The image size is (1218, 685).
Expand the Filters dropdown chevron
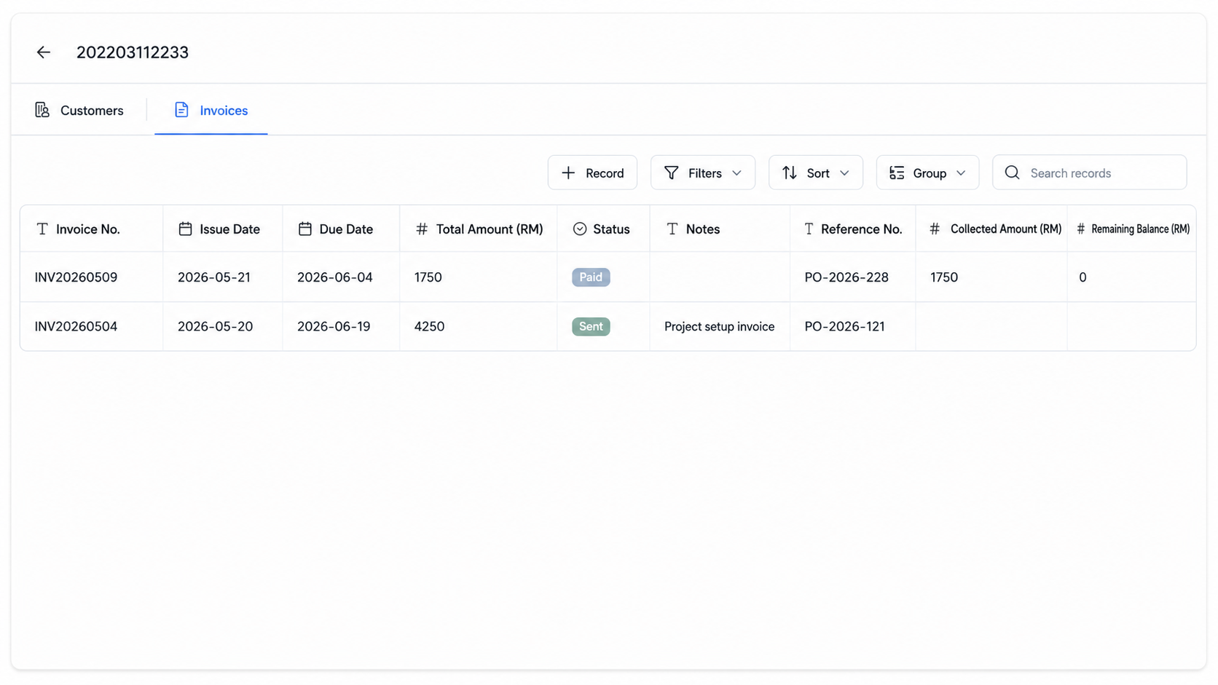[736, 173]
